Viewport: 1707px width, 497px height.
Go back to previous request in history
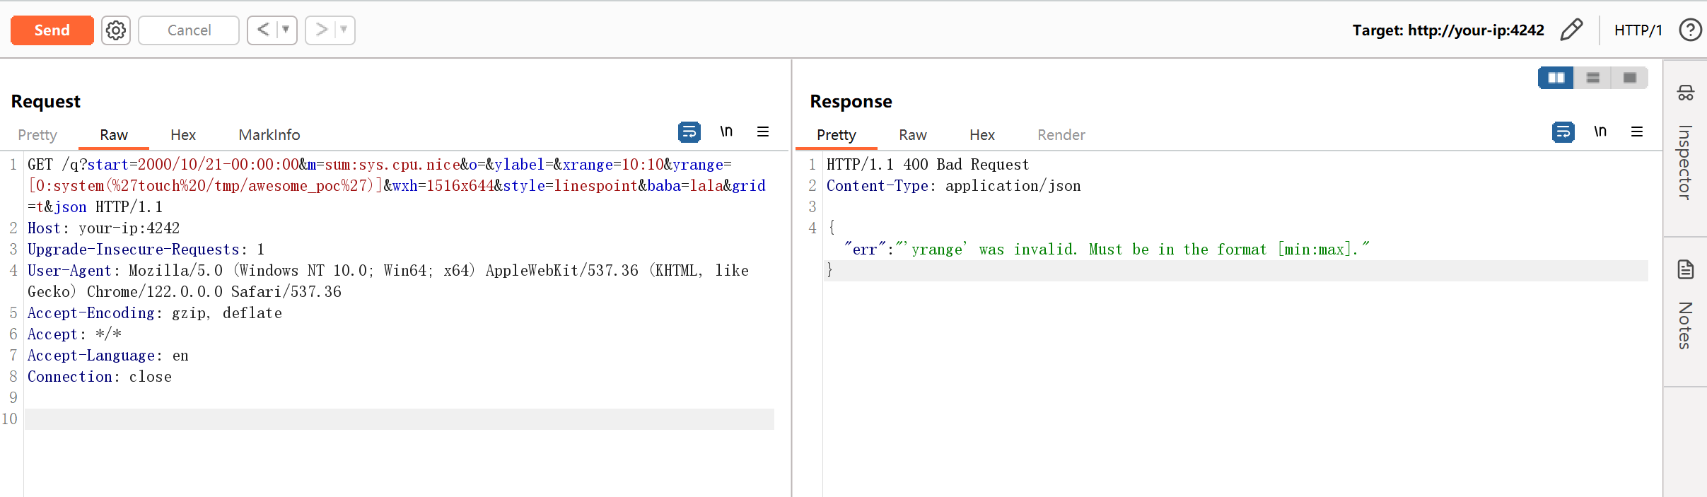[263, 30]
